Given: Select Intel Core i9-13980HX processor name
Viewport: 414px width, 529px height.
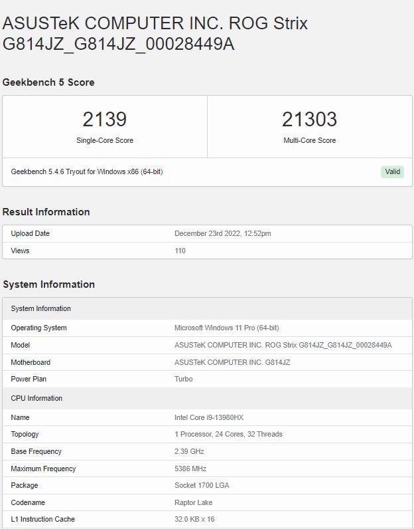Looking at the screenshot, I should (209, 417).
